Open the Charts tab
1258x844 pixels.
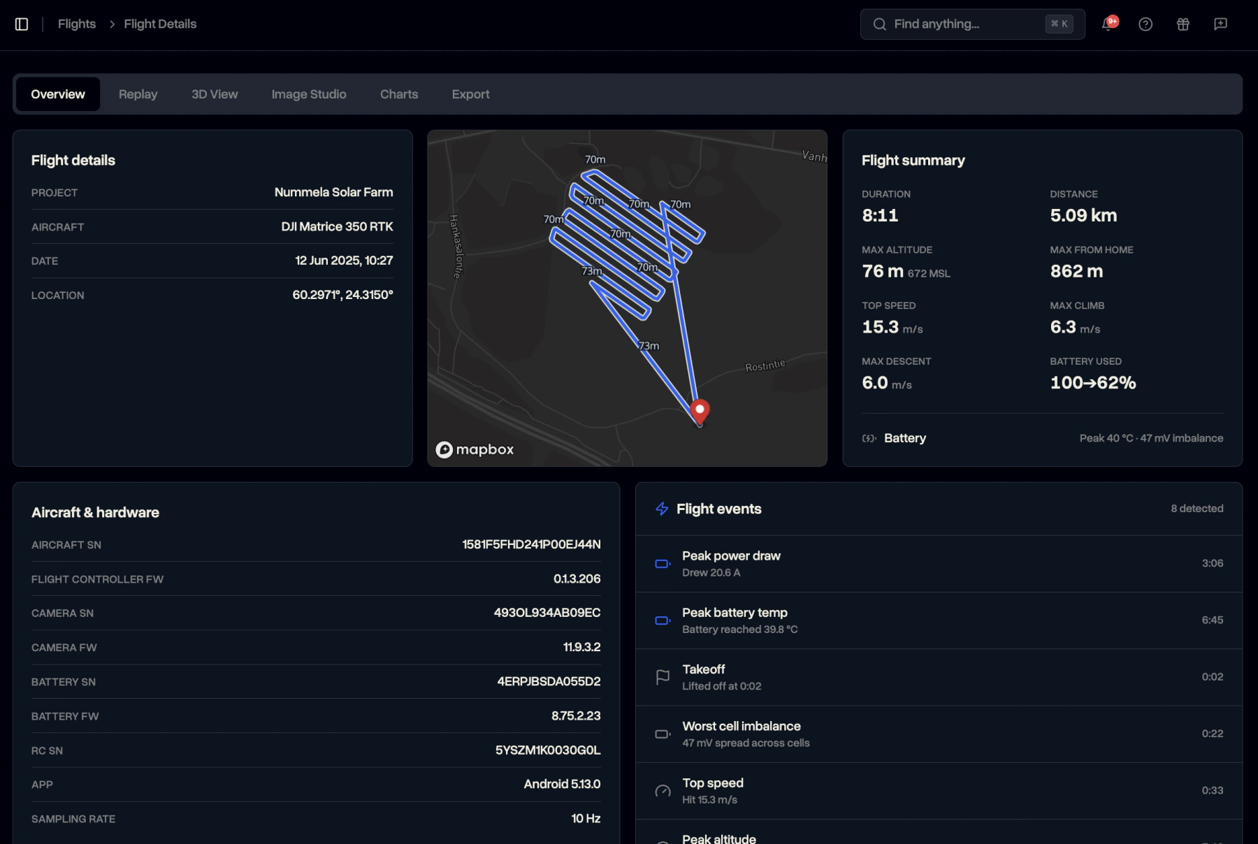[399, 94]
